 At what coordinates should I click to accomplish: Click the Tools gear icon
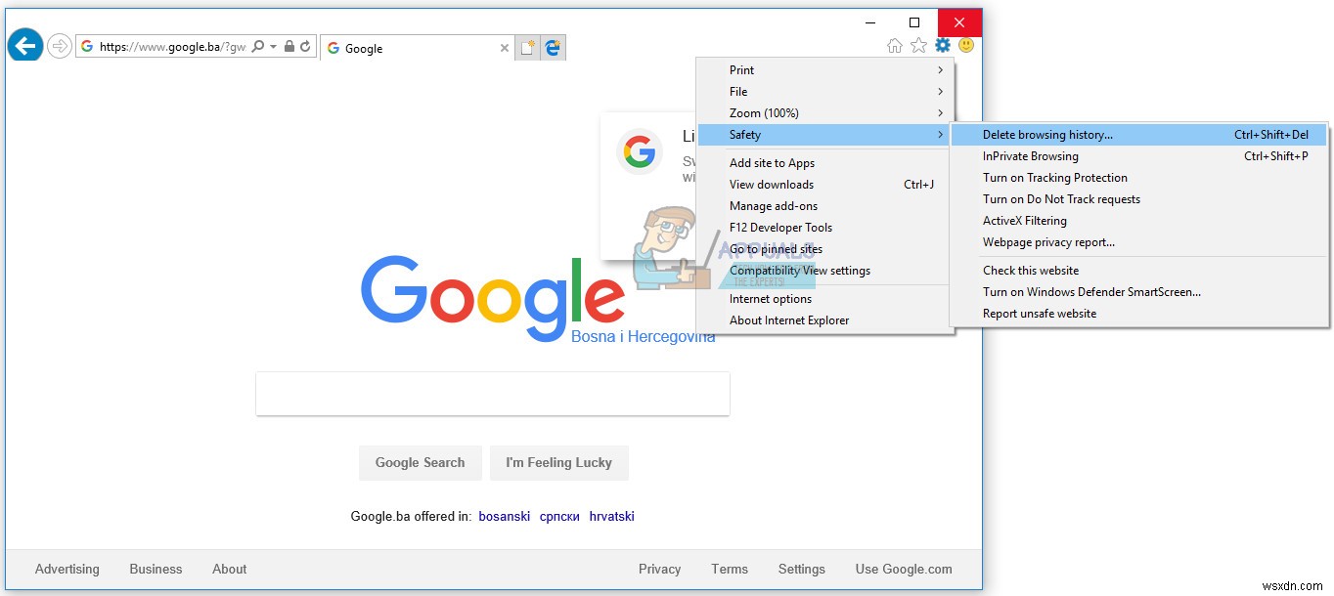click(942, 45)
